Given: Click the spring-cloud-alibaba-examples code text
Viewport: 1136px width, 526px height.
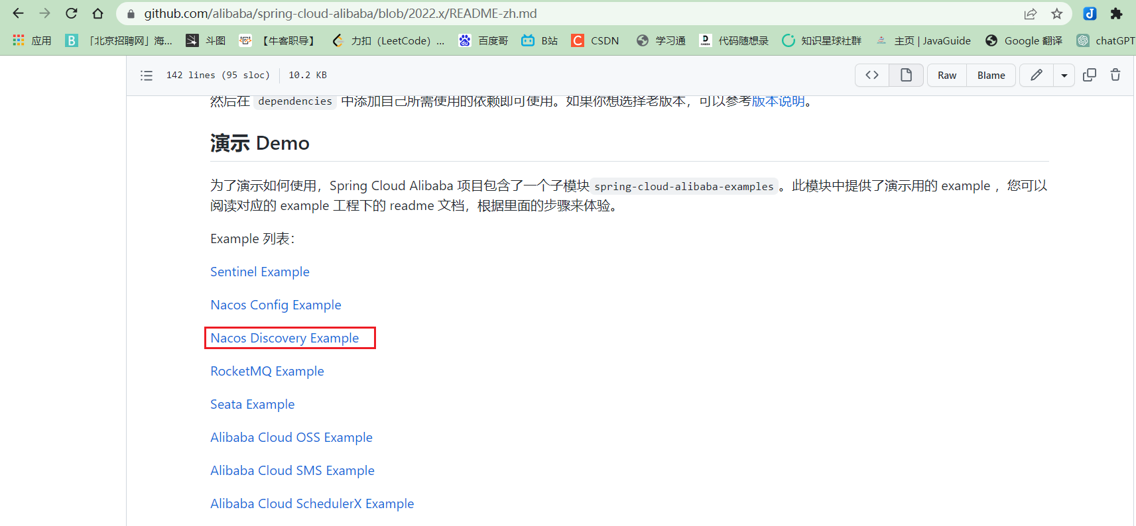Looking at the screenshot, I should click(x=684, y=187).
